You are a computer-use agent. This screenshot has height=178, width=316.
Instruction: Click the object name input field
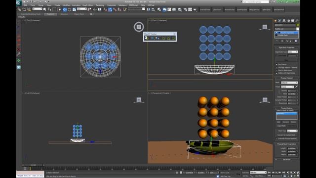point(285,25)
